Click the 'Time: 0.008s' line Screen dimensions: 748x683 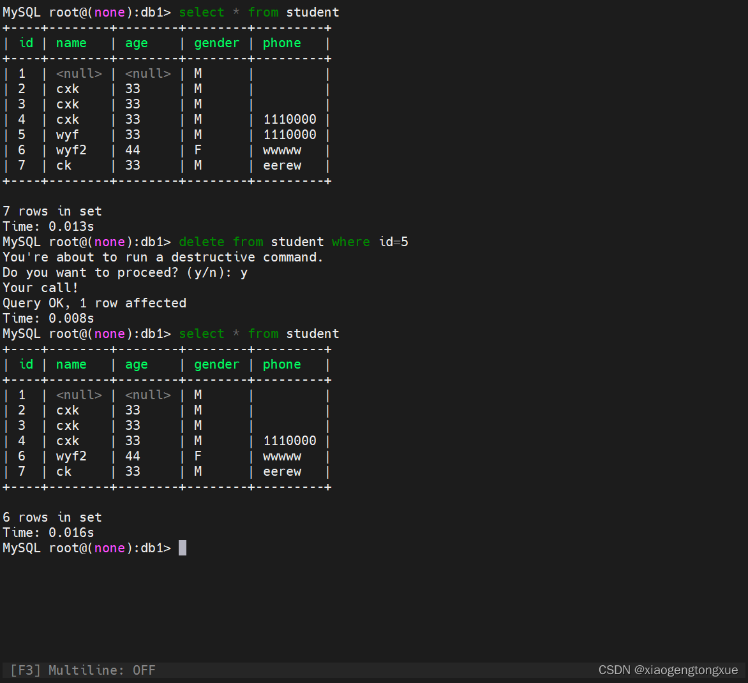coord(48,318)
